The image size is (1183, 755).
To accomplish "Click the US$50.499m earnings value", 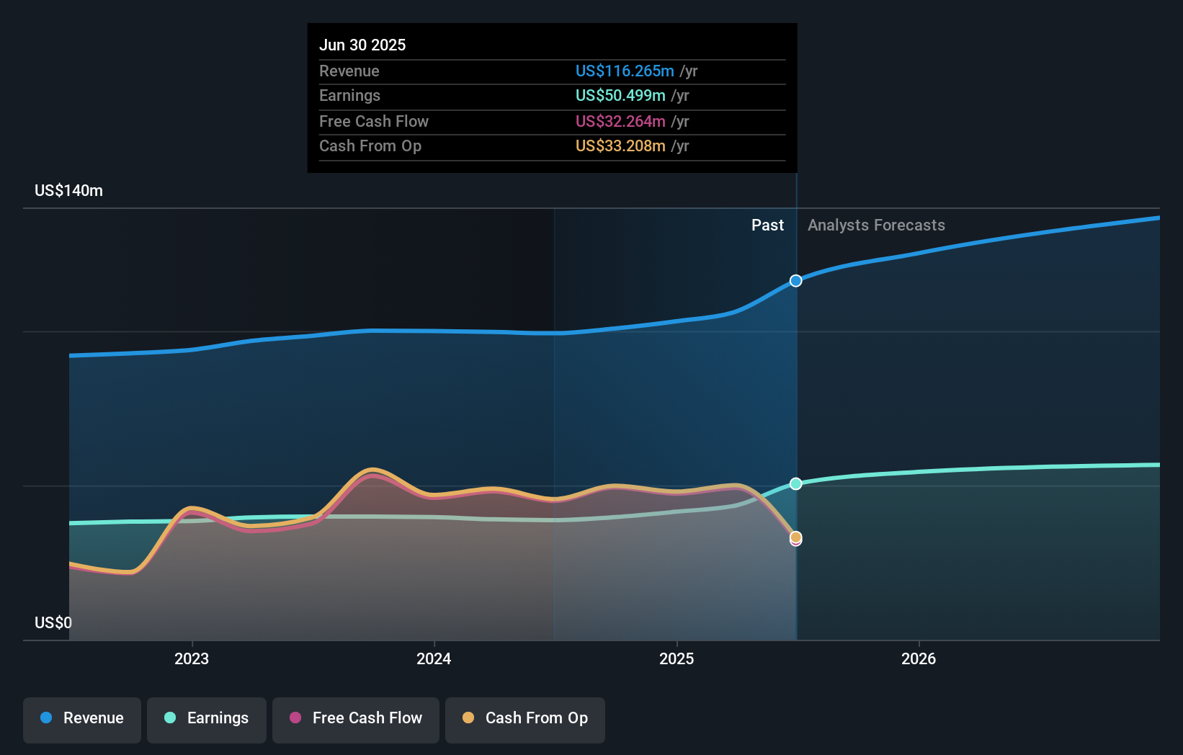I will pos(620,95).
